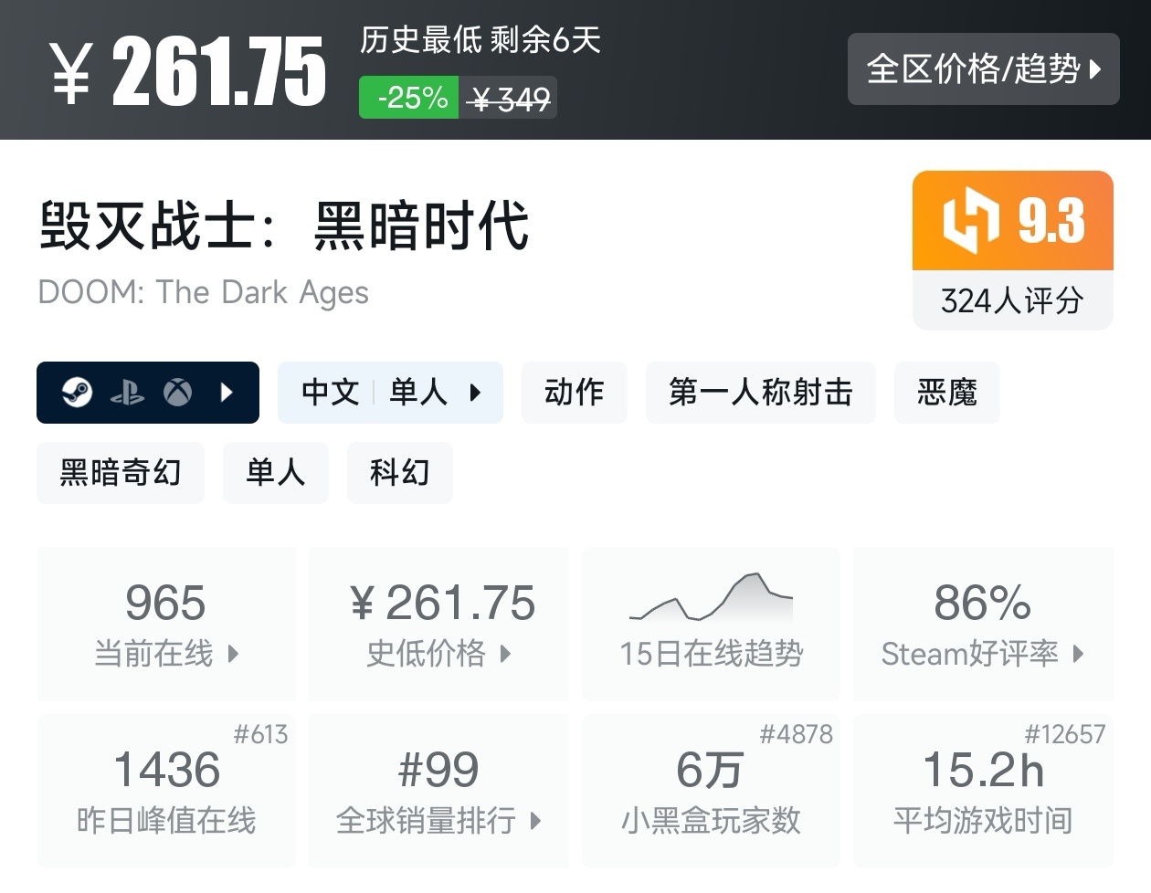Select the 黑暗奇幻 tag
Image resolution: width=1151 pixels, height=893 pixels.
[x=120, y=473]
